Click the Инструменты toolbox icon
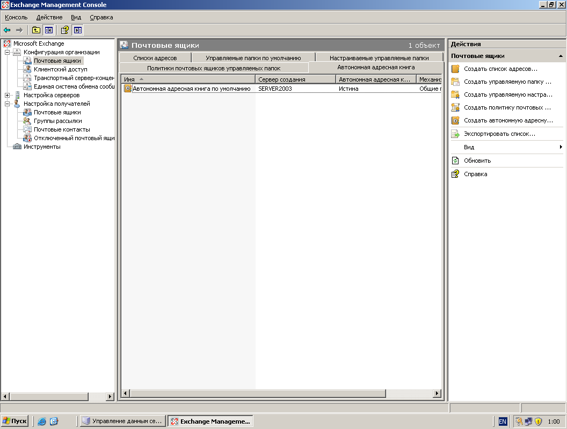 point(17,147)
